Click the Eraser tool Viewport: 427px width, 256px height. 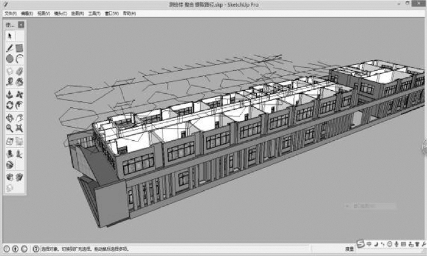[10, 71]
